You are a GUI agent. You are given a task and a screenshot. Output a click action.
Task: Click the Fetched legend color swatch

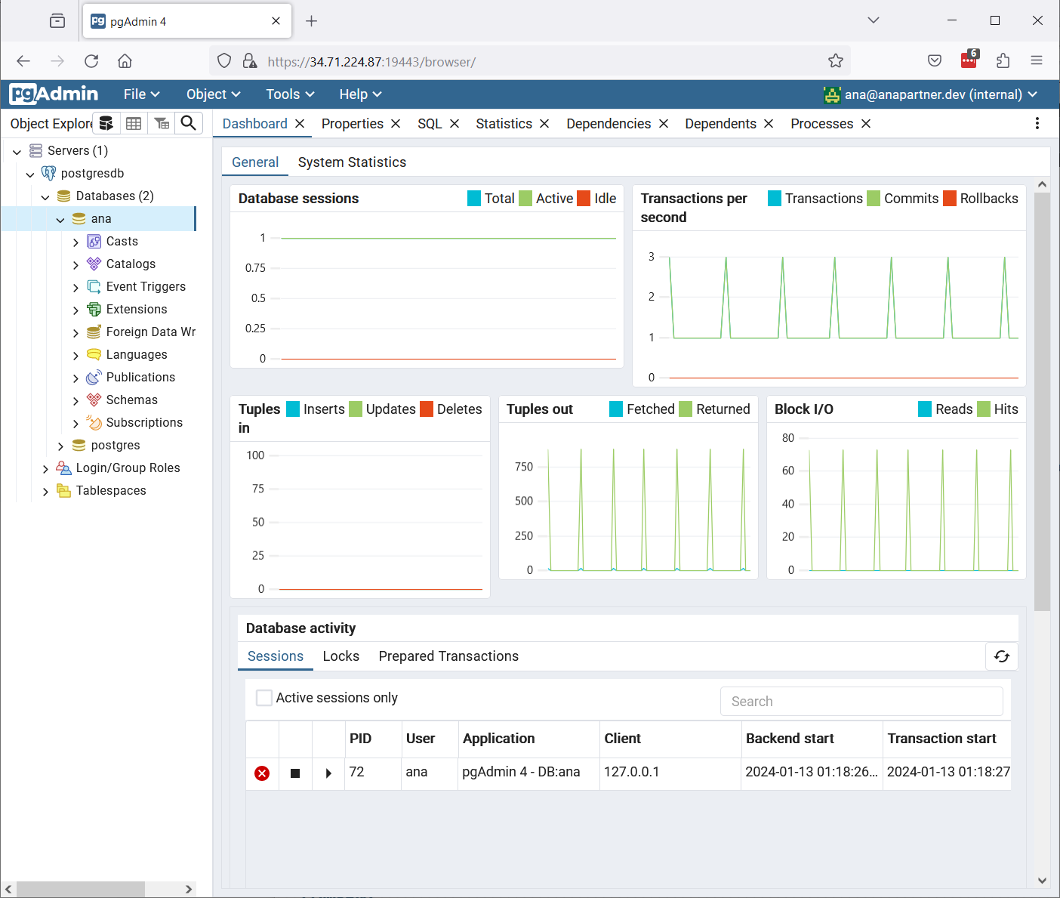point(616,409)
